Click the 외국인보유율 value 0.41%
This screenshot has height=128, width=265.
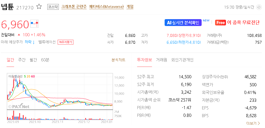(x=250, y=92)
